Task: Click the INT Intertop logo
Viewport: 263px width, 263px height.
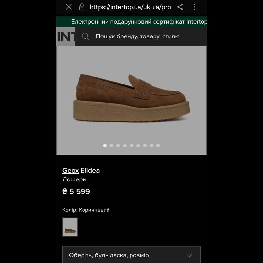Action: click(x=66, y=36)
